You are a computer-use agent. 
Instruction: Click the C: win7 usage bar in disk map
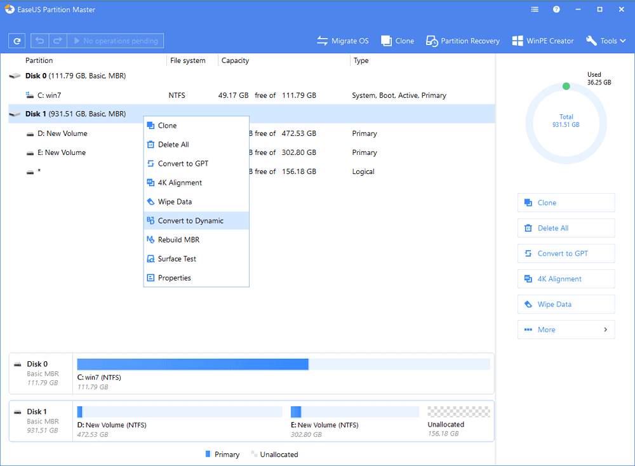283,364
